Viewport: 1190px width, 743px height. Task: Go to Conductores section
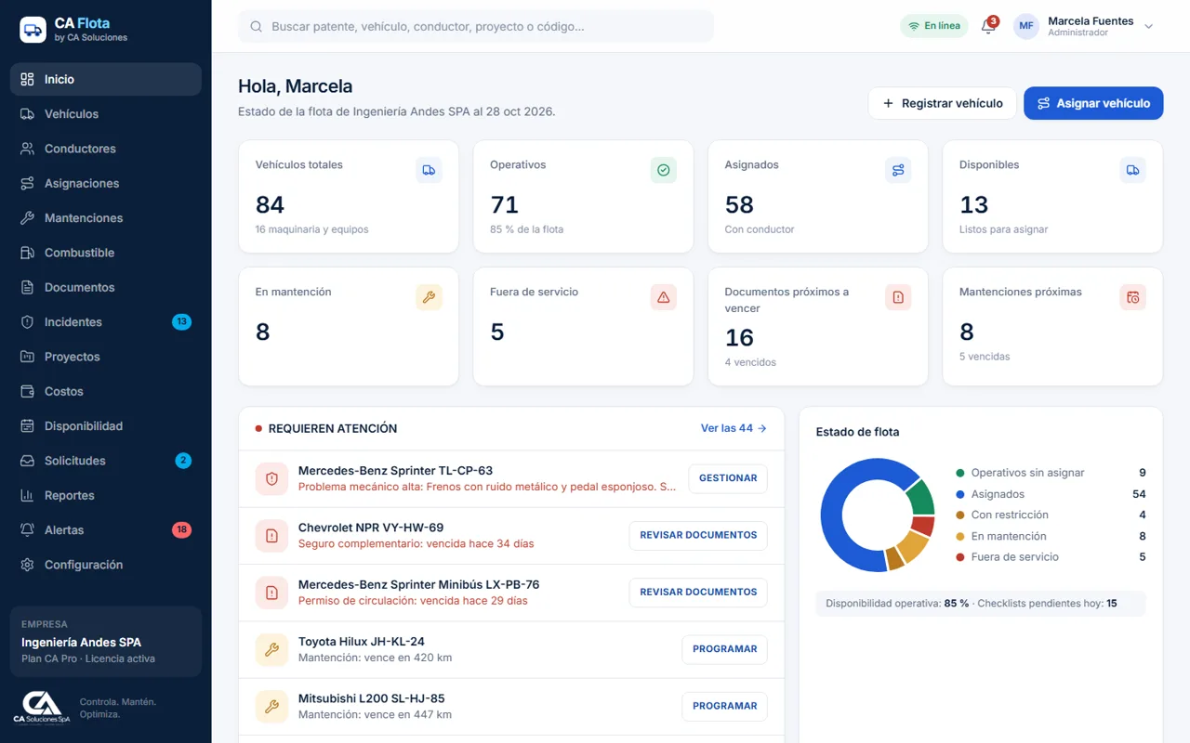point(106,149)
